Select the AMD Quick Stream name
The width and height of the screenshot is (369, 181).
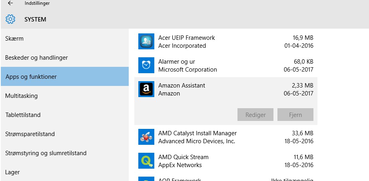point(184,157)
